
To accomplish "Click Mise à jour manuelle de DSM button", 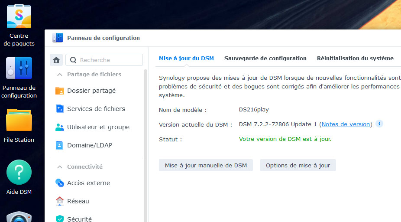I will coord(206,165).
